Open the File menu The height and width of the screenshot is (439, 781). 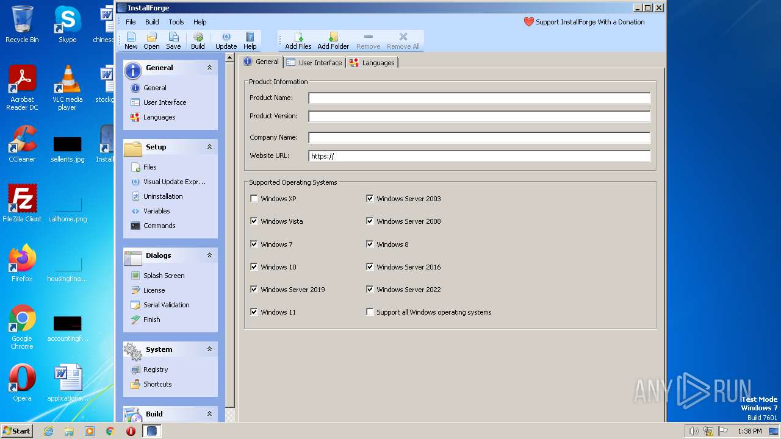(131, 22)
